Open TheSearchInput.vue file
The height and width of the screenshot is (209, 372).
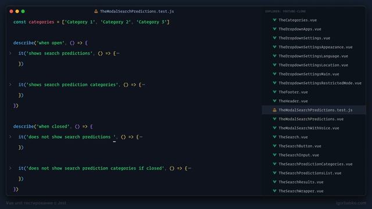(x=299, y=155)
